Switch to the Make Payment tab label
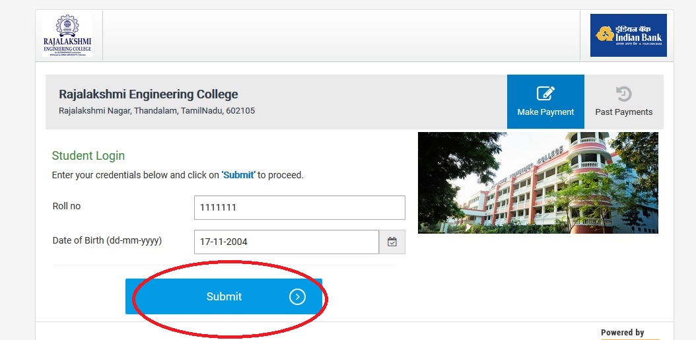The image size is (696, 340). [545, 112]
